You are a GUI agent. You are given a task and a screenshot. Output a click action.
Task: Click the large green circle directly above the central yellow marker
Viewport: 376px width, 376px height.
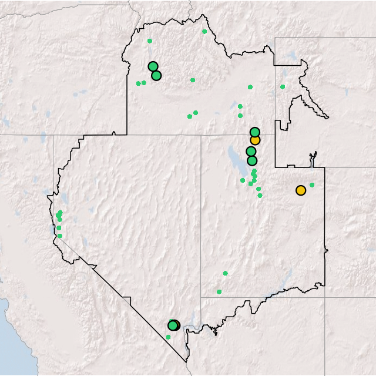click(255, 132)
